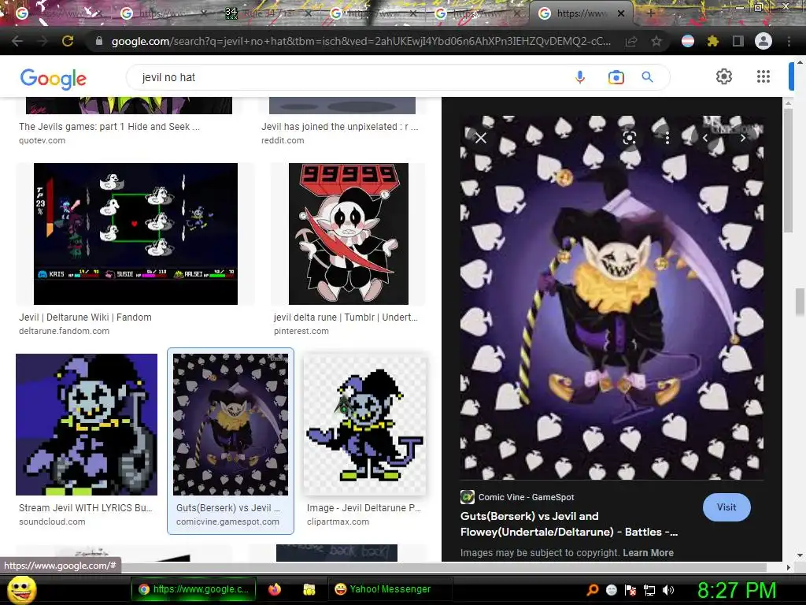Reload the current Google page
The height and width of the screenshot is (605, 806).
[68, 41]
